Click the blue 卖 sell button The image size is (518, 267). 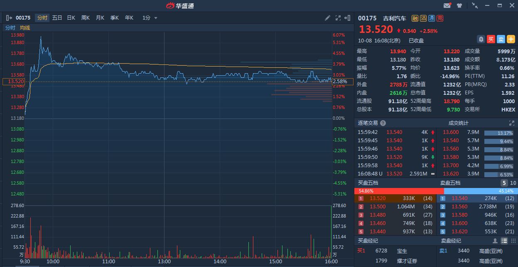coord(501,39)
